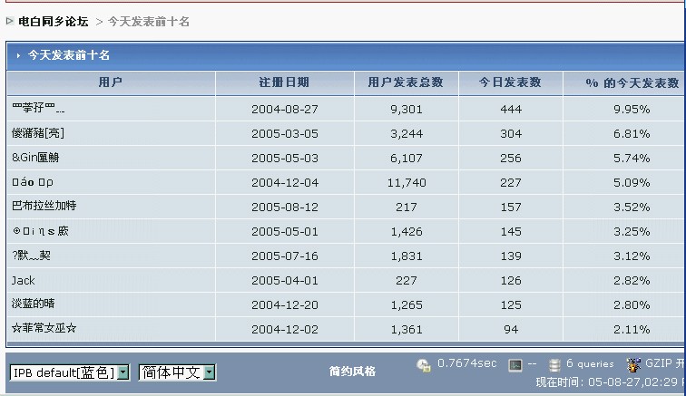
Task: Open the 电白同乡论坛 breadcrumb link
Action: point(54,21)
